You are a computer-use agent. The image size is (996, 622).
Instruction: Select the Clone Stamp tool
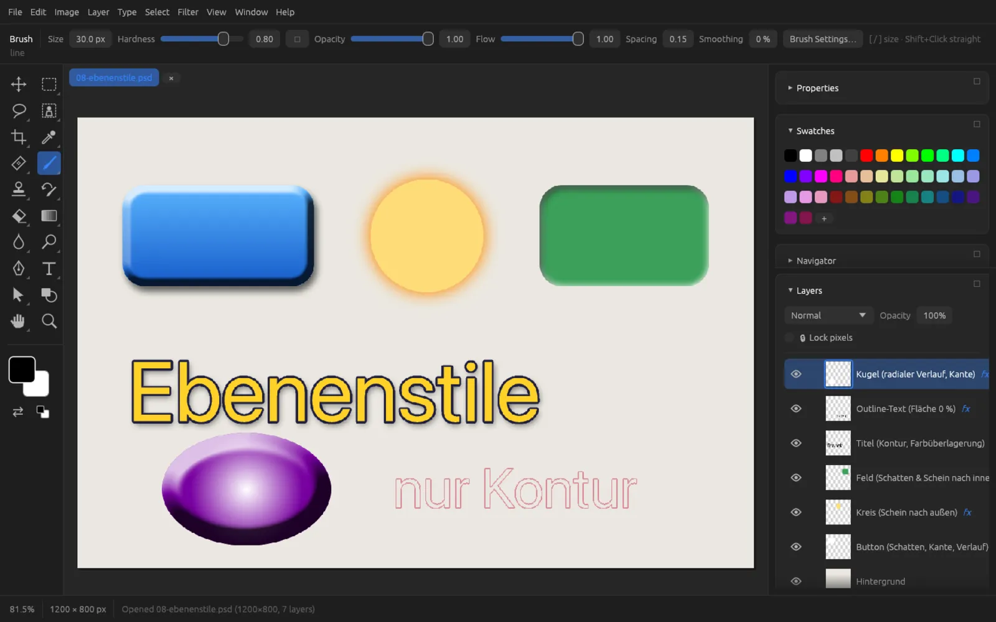tap(19, 189)
